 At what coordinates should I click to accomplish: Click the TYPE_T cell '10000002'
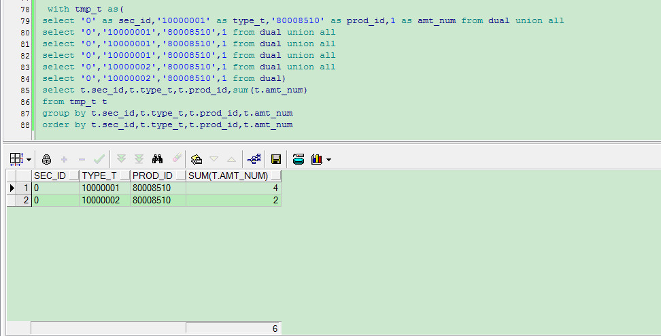(105, 200)
